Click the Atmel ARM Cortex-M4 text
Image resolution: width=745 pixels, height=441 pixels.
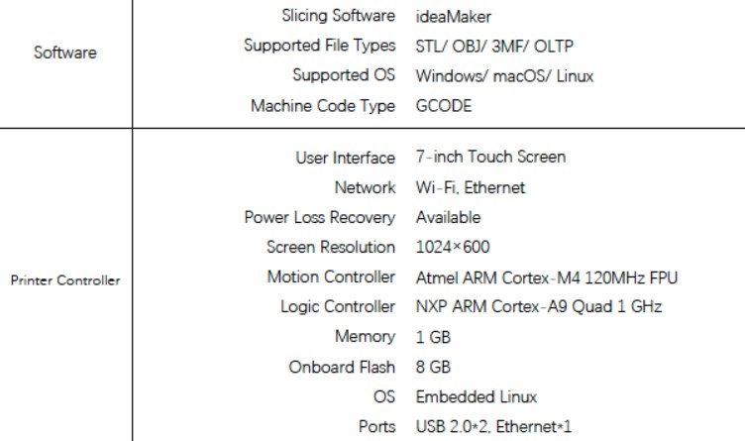point(498,277)
